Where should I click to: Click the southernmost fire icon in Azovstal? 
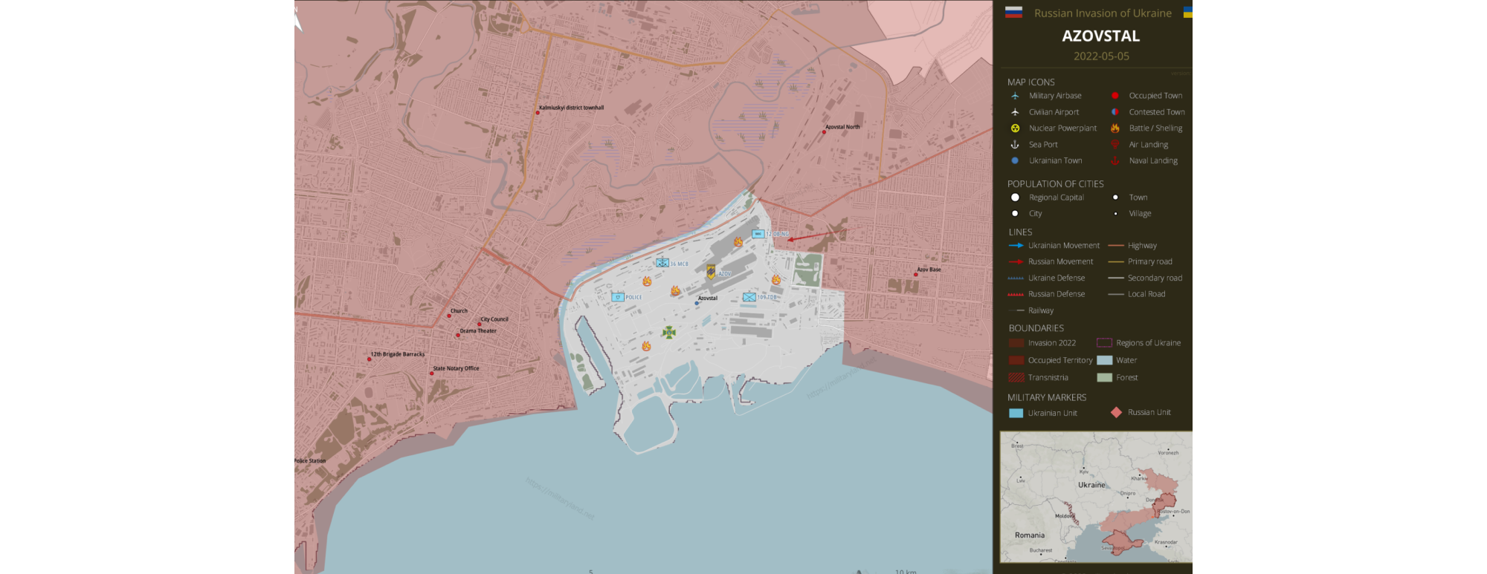(646, 346)
